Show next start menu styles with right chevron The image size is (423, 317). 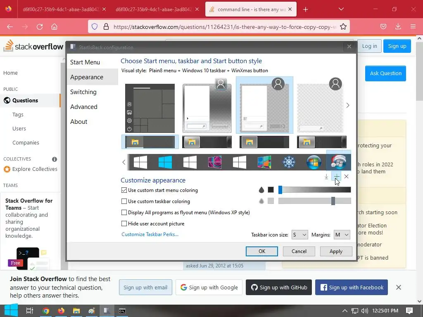click(x=348, y=105)
